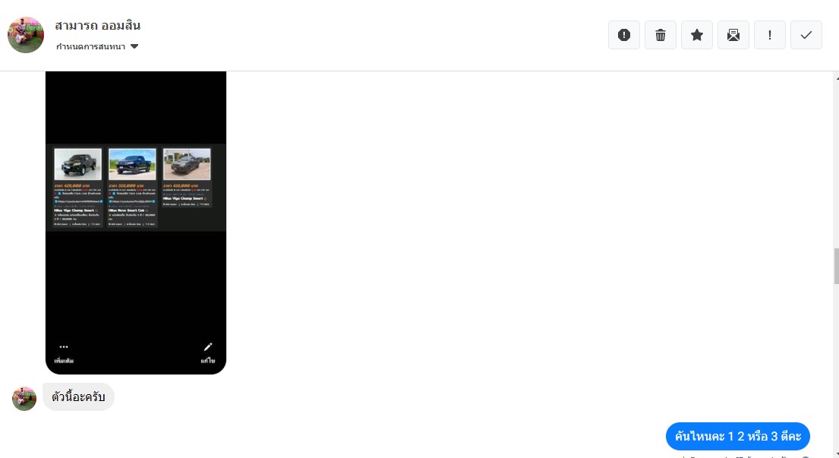839x458 pixels.
Task: Open สามารถ ออมสิน profile name
Action: click(x=97, y=25)
